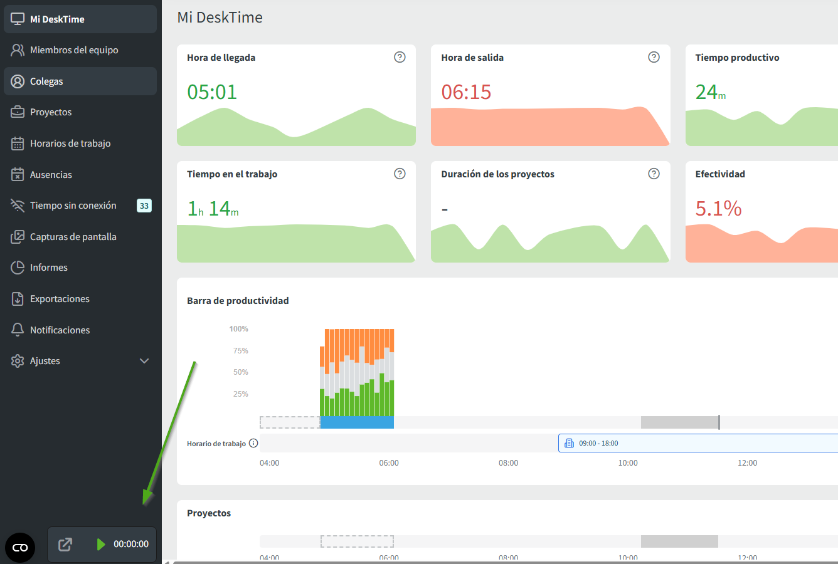838x564 pixels.
Task: Go to Colegas section
Action: click(x=46, y=81)
